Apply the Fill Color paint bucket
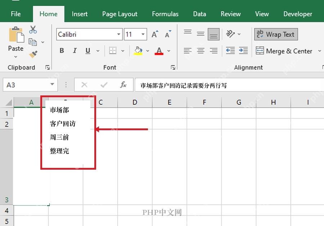 click(x=138, y=51)
